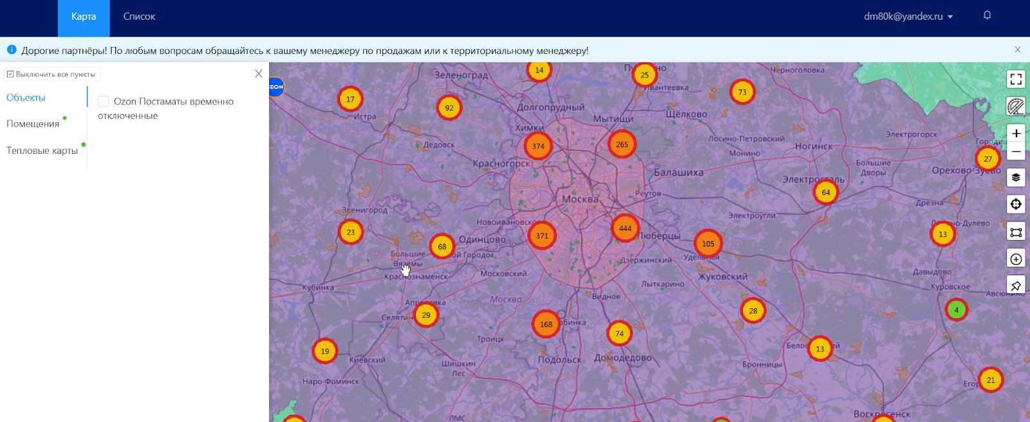
Task: Enable 'Ozon Постаматы временно отключенные' checkbox
Action: (103, 102)
